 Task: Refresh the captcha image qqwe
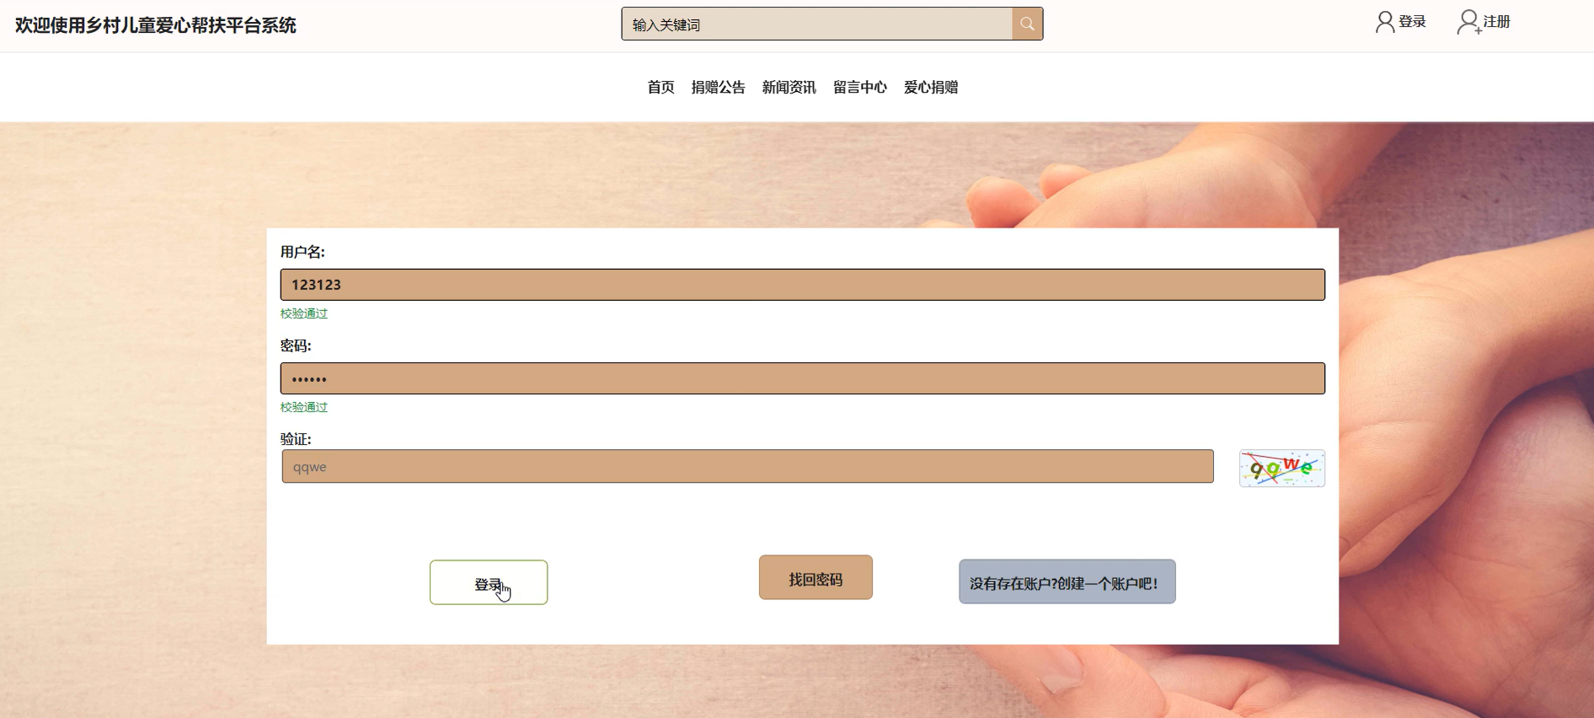[1281, 469]
